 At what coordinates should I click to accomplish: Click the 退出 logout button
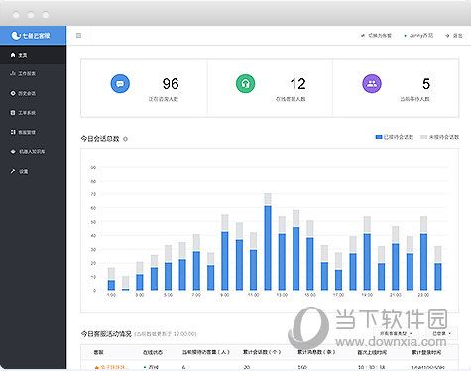[454, 36]
